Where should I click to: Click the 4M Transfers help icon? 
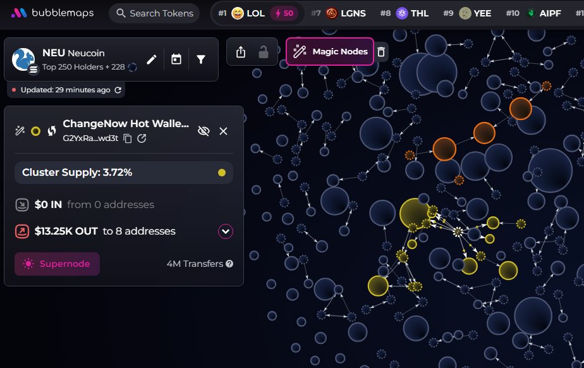[x=229, y=264]
